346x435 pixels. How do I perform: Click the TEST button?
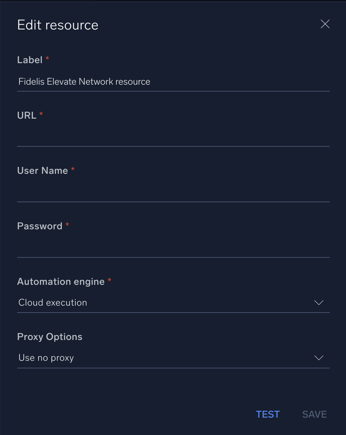point(267,414)
